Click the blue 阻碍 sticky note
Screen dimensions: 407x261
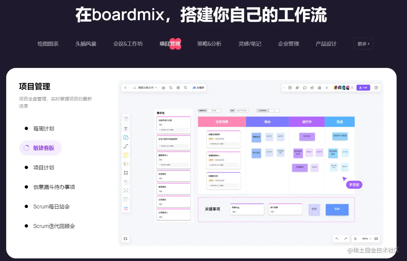point(337,210)
